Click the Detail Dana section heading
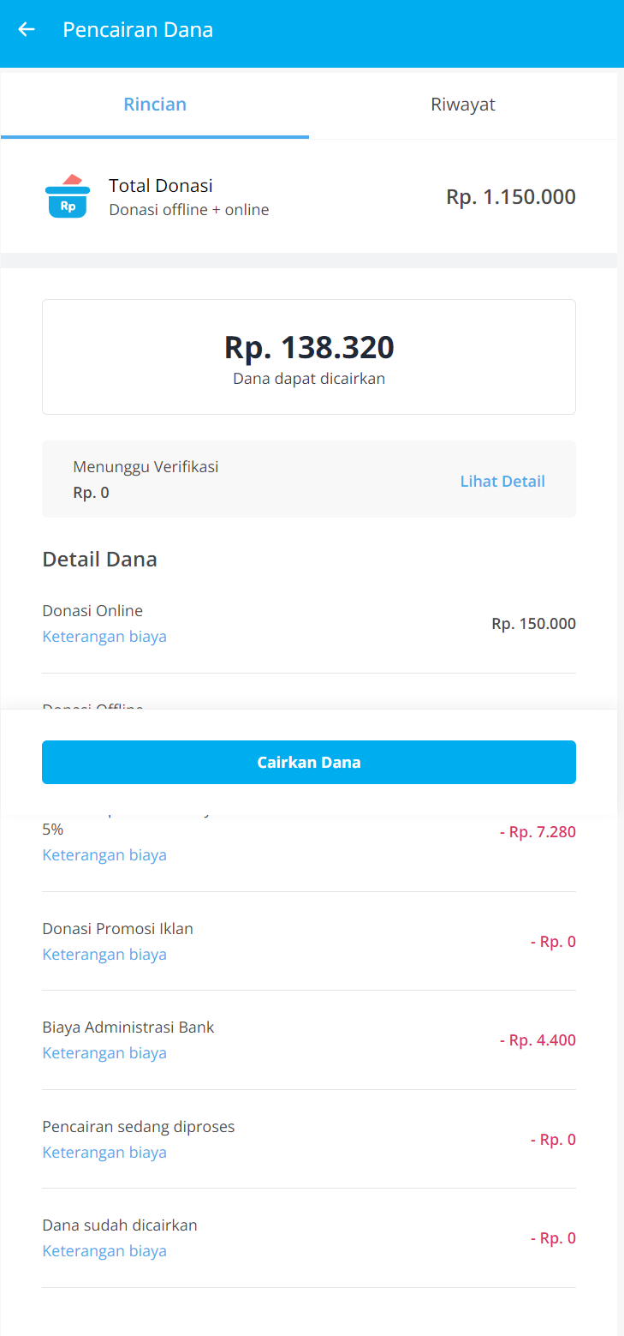This screenshot has height=1336, width=624. (x=99, y=560)
